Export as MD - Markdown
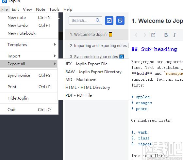Screen dimensions: 183x160 [93, 80]
